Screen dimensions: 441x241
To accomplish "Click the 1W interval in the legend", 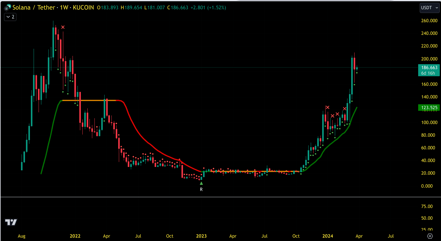I will (64, 7).
